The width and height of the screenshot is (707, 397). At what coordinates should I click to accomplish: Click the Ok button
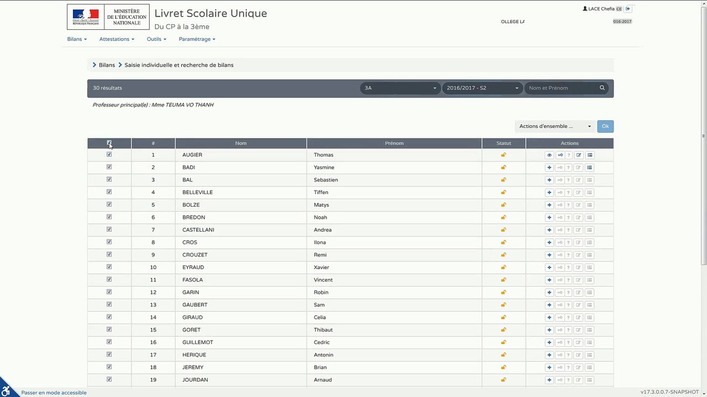[x=605, y=126]
